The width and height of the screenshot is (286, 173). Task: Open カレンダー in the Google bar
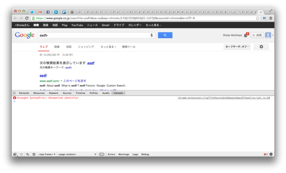[135, 25]
